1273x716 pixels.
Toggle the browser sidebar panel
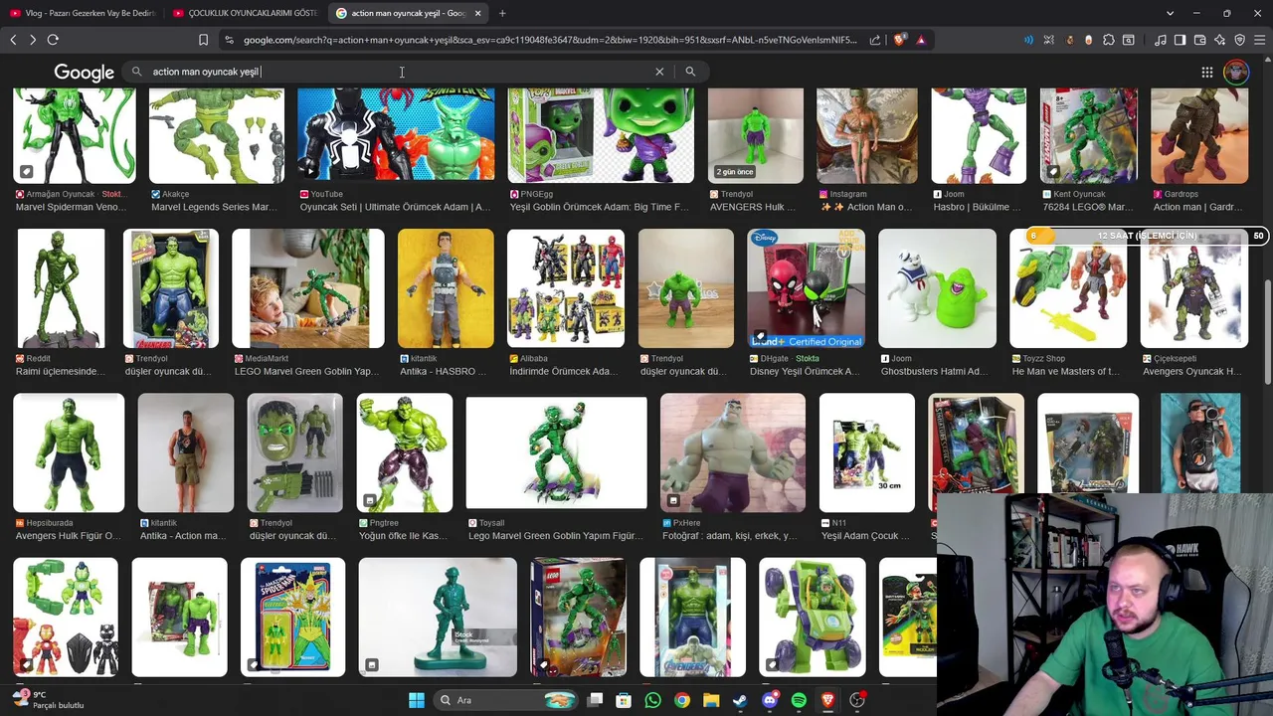(1180, 40)
